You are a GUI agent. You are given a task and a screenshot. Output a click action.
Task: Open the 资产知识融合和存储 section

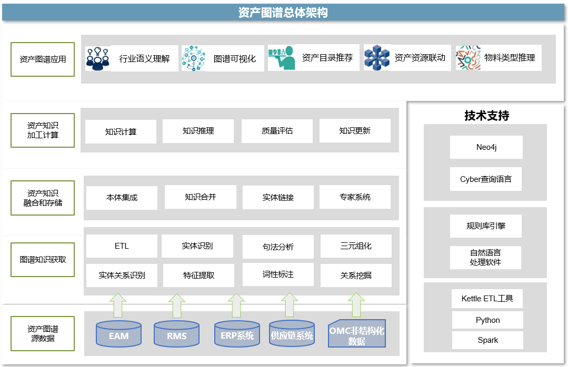pos(42,198)
